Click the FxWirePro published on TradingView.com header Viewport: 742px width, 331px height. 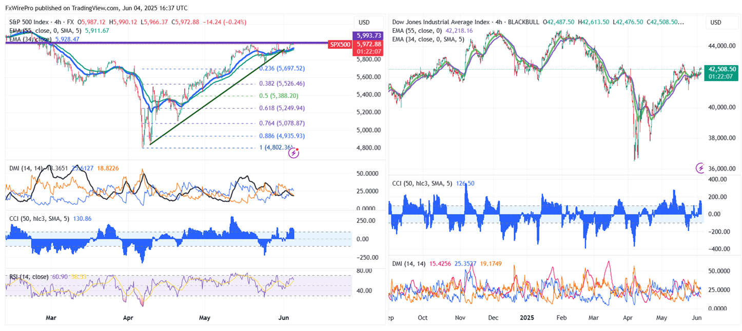click(x=96, y=8)
